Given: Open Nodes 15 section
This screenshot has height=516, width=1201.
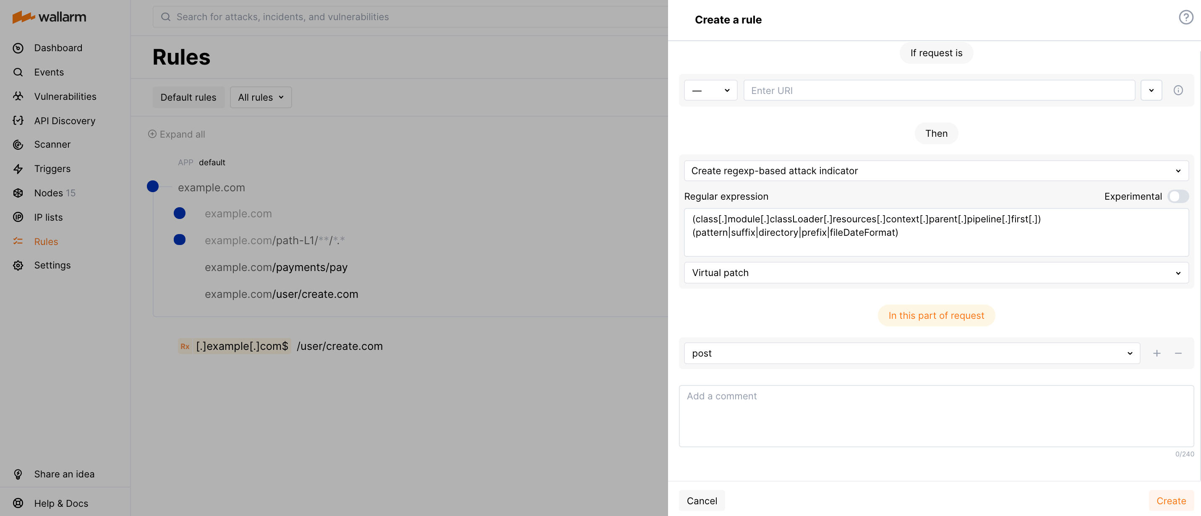Looking at the screenshot, I should pos(55,193).
